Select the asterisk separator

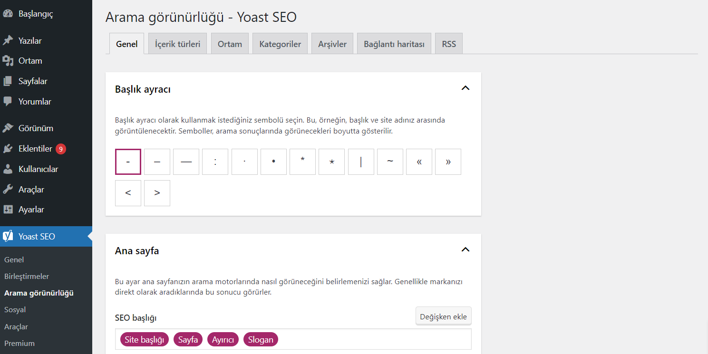[302, 162]
